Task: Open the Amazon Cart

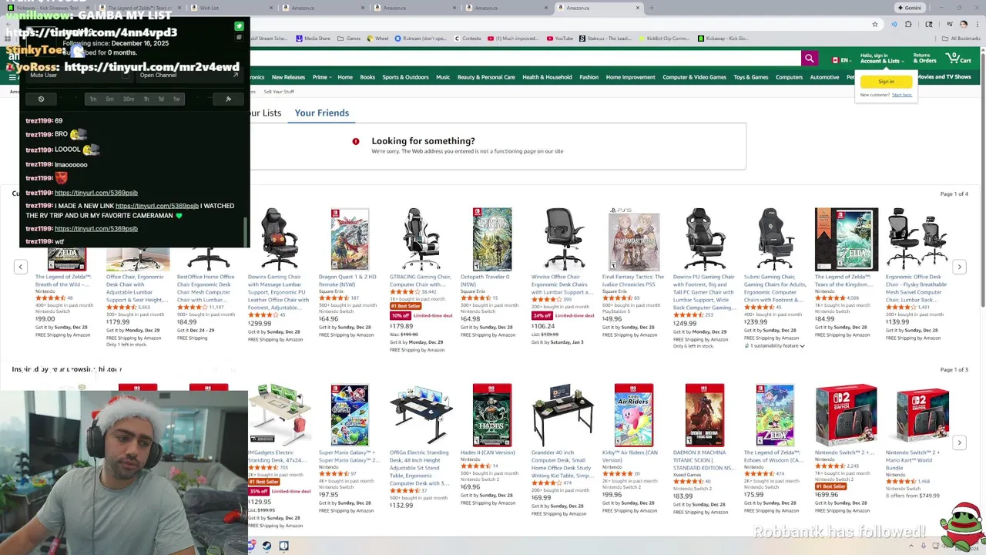Action: [959, 58]
